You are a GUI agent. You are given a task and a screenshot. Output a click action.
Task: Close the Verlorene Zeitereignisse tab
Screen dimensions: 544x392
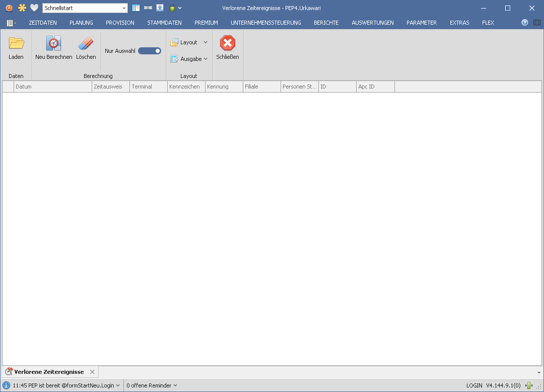[x=92, y=372]
